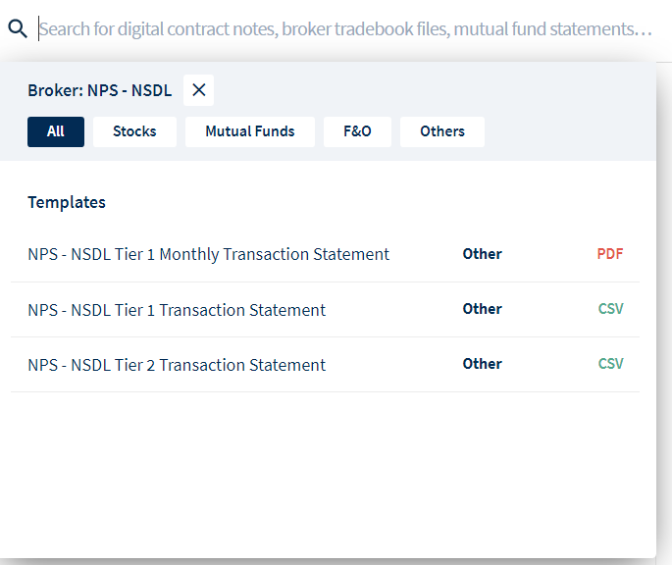Click the Templates section heading
The image size is (672, 565).
67,202
